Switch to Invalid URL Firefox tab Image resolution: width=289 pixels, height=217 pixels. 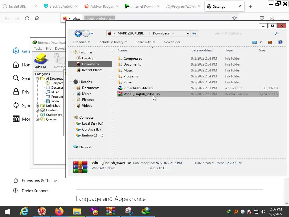[20, 6]
